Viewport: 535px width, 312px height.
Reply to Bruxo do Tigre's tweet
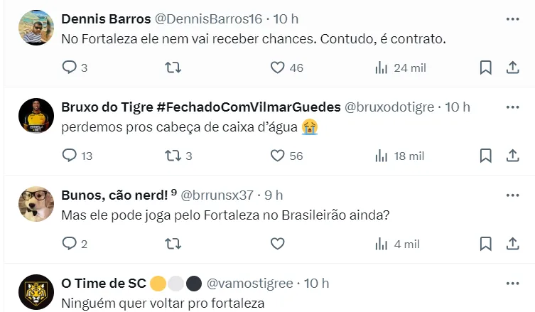coord(70,156)
